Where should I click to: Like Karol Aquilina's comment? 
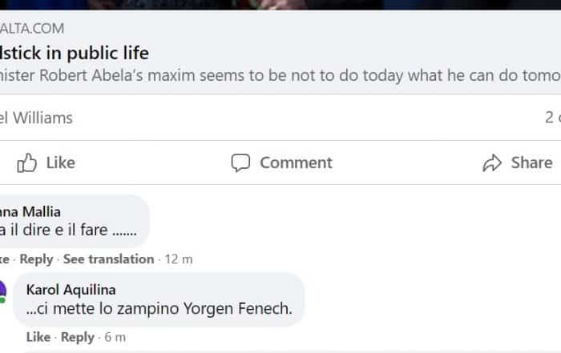coord(38,337)
